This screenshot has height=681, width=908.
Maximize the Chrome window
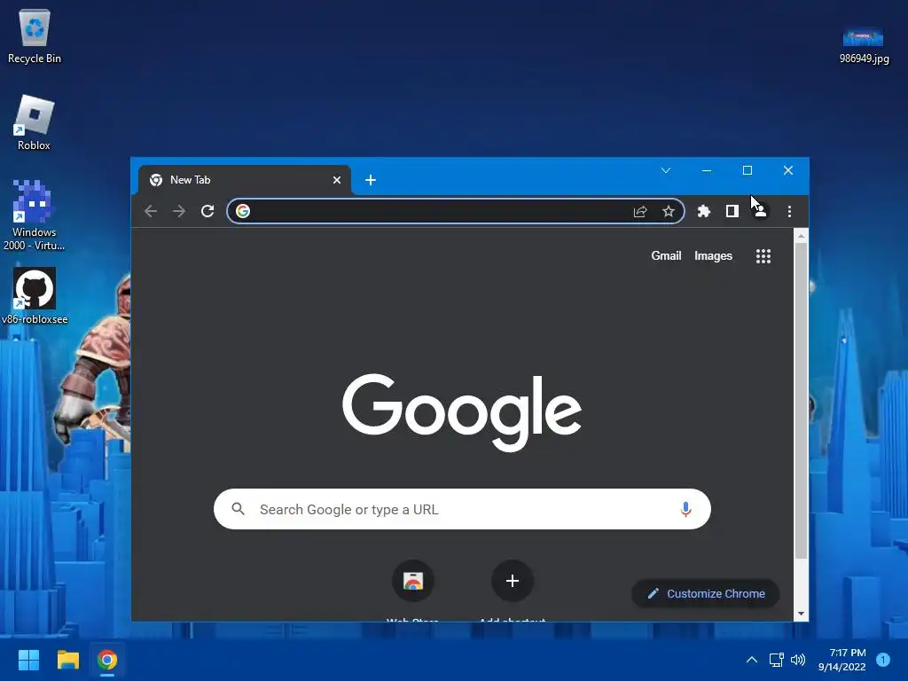(747, 170)
